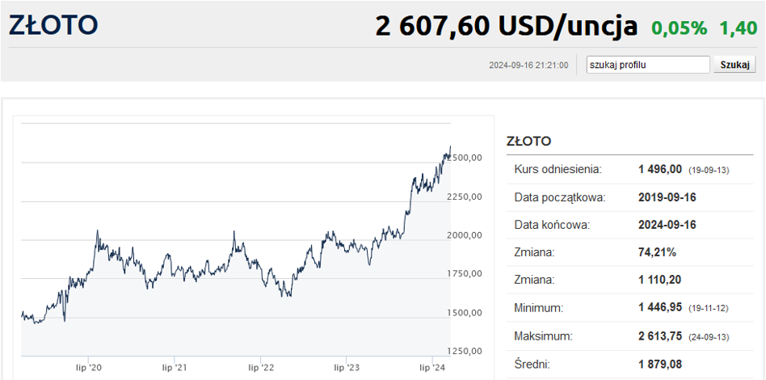The image size is (766, 380).
Task: Click the lip '23 axis label
Action: click(x=347, y=368)
